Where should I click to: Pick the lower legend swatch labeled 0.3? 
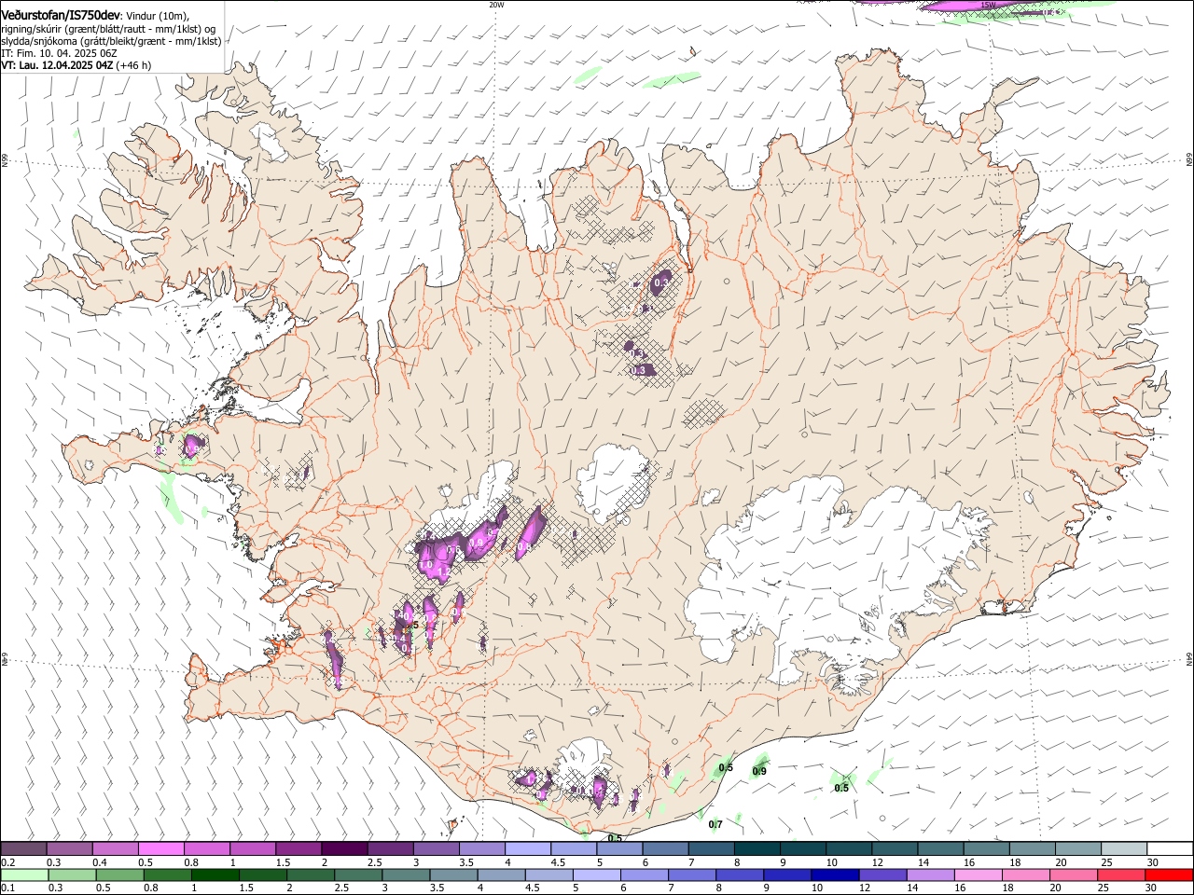click(x=72, y=874)
